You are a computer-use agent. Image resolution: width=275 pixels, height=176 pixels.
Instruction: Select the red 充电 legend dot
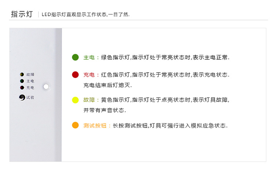pos(76,75)
